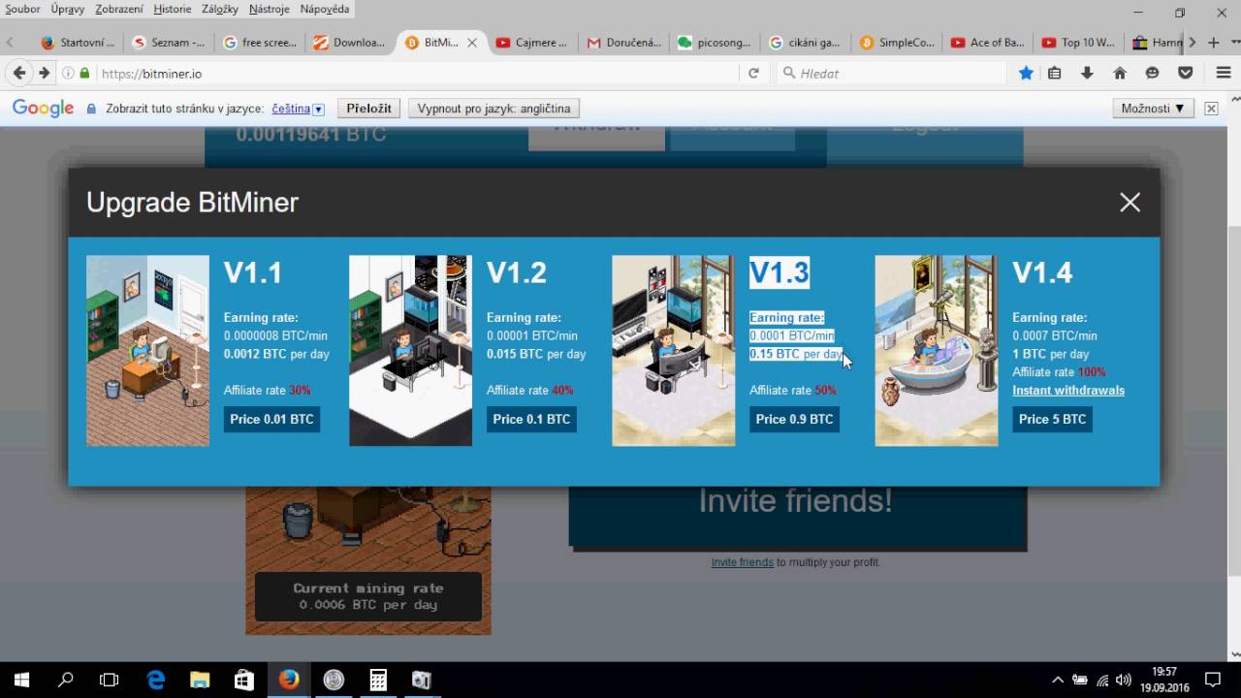Image resolution: width=1241 pixels, height=698 pixels.
Task: Switch to the picosong tab
Action: (716, 43)
